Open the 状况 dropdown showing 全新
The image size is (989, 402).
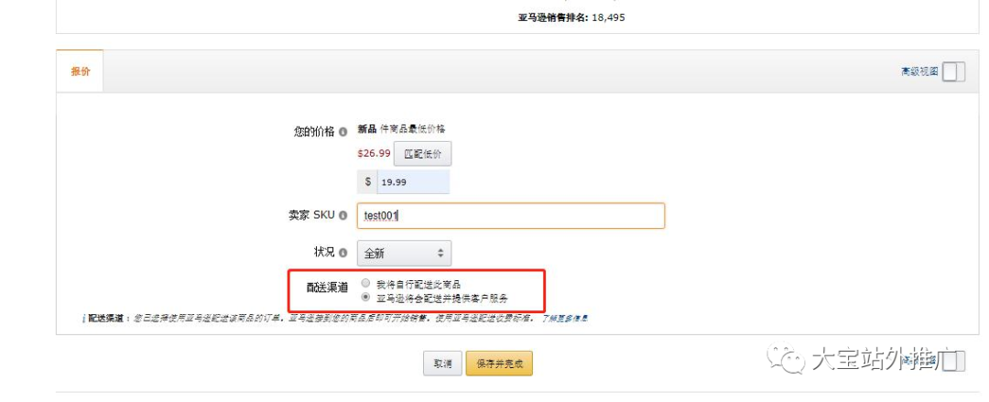(x=404, y=253)
